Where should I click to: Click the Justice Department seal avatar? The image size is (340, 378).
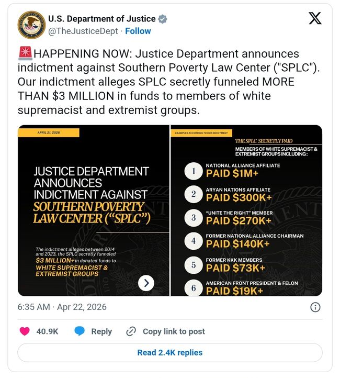coord(31,25)
